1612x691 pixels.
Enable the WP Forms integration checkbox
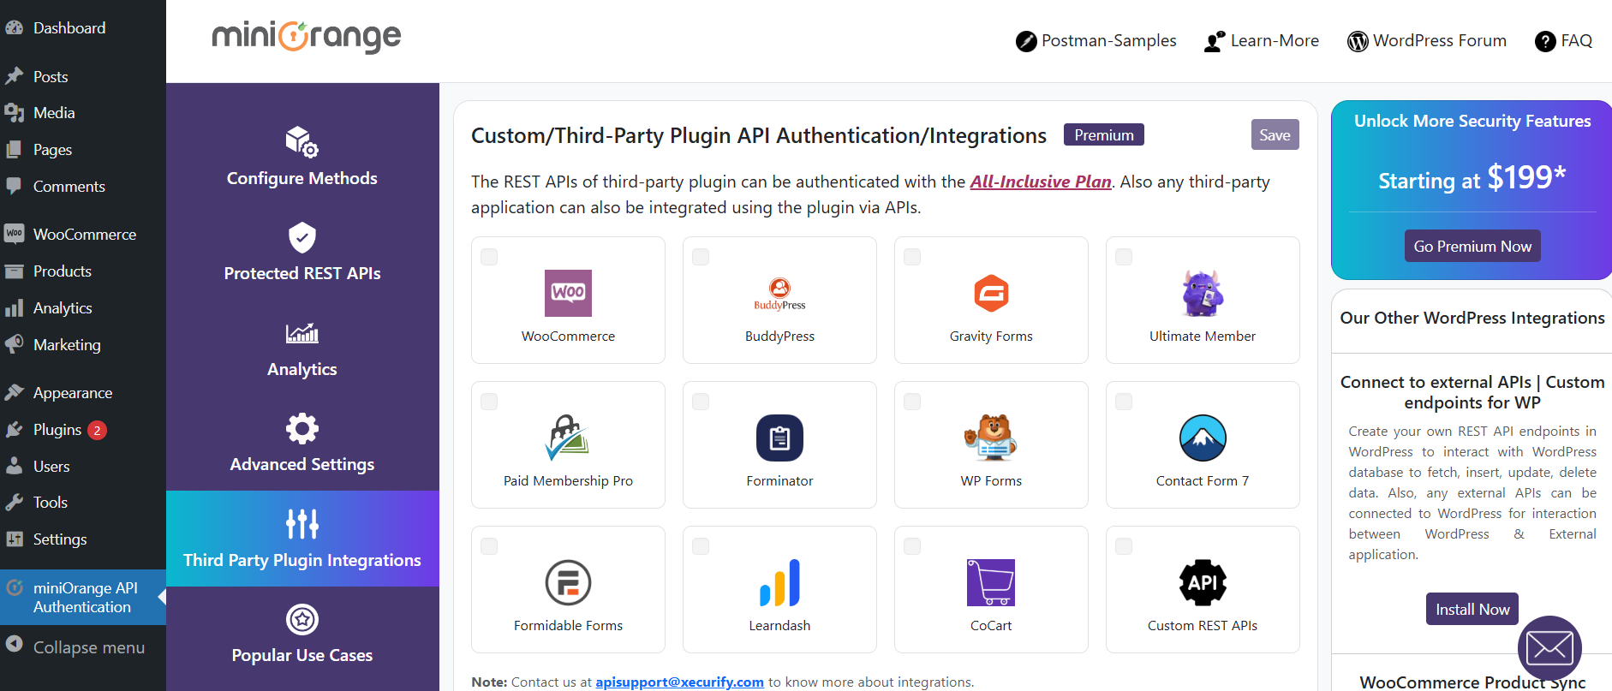click(912, 402)
